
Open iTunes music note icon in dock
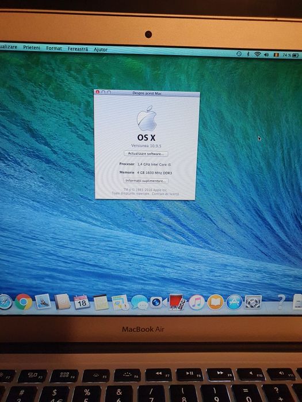coord(197,302)
